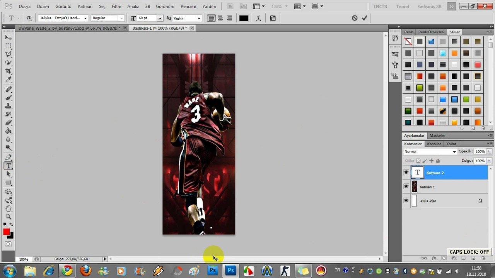
Task: Toggle Quick Mask mode
Action: (8, 244)
